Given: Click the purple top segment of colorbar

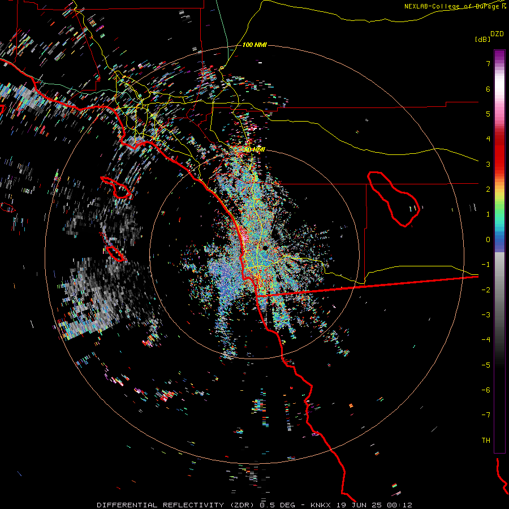Looking at the screenshot, I should [x=499, y=55].
